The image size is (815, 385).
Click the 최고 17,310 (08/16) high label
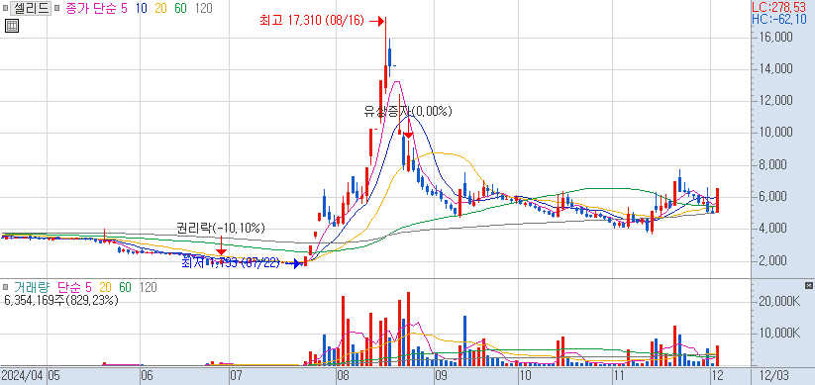(313, 21)
